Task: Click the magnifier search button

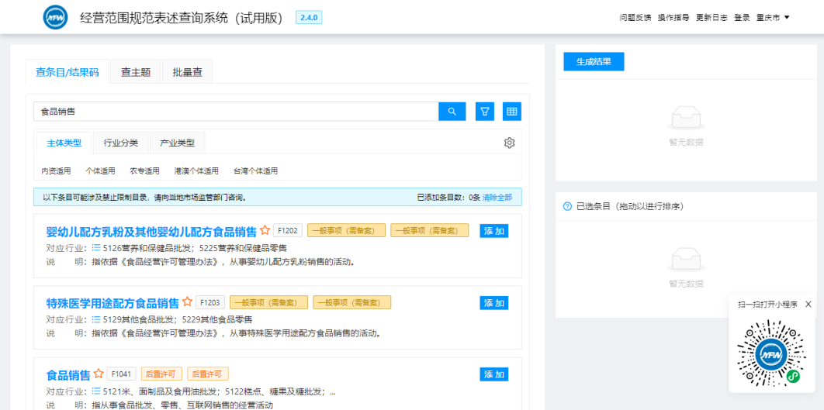Action: pyautogui.click(x=452, y=112)
